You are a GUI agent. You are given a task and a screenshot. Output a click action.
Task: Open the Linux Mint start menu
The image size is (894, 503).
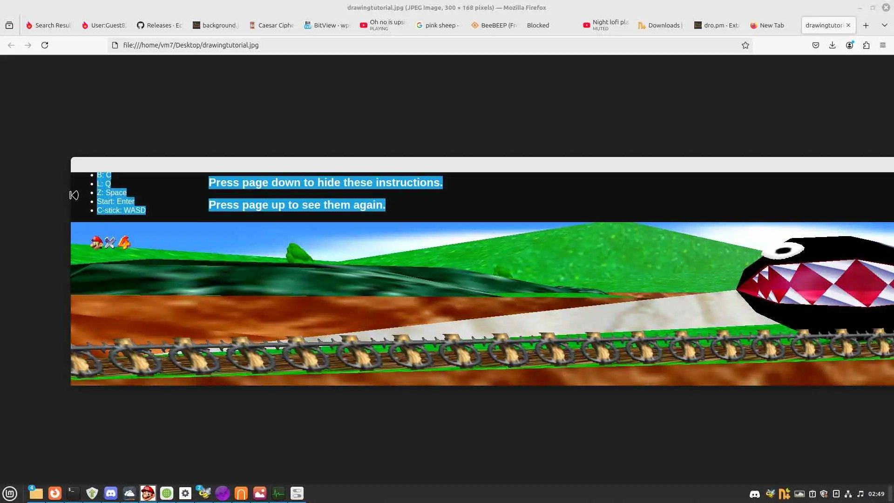point(10,493)
